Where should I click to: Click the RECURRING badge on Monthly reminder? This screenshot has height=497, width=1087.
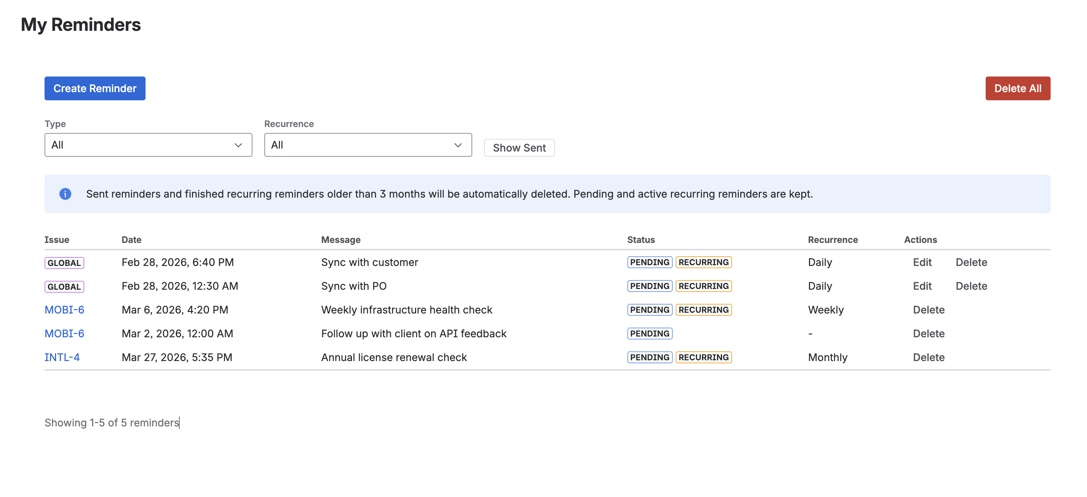[703, 357]
